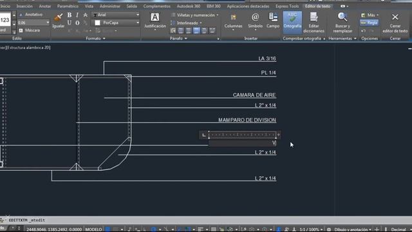Screen dimensions: 412x232
Task: Open Comprobar ortografía settings arrow
Action: tap(324, 39)
